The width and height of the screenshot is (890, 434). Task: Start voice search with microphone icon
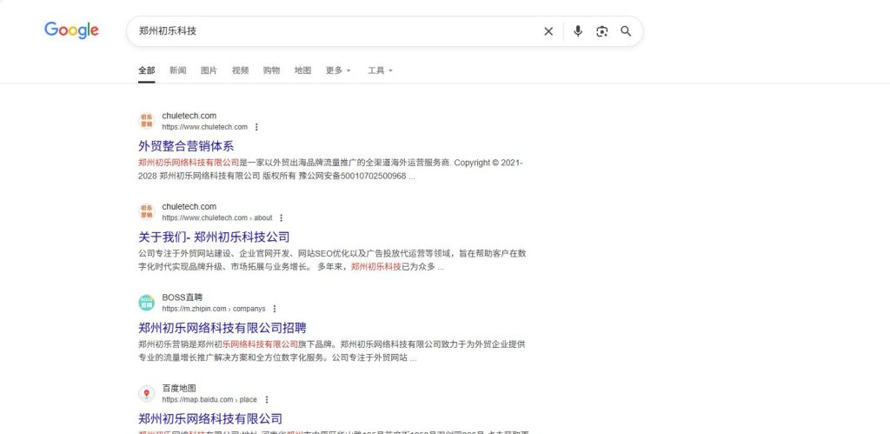578,31
